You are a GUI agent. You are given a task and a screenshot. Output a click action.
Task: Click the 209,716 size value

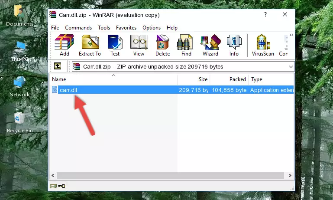pos(194,90)
